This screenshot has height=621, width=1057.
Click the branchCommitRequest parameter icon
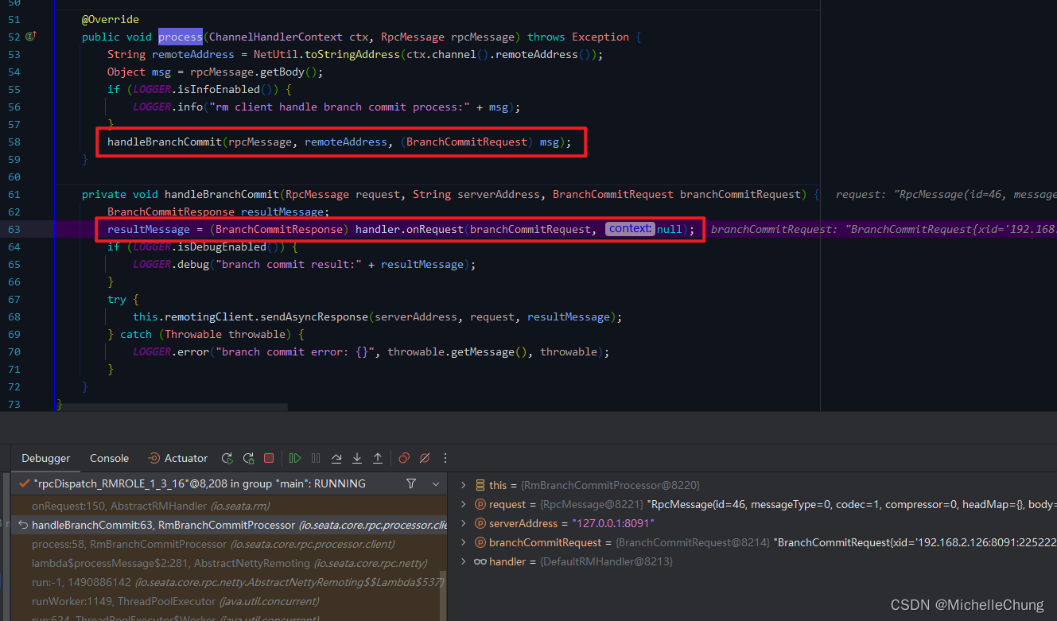(x=480, y=542)
